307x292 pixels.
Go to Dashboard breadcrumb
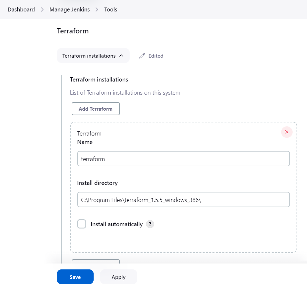[x=21, y=9]
